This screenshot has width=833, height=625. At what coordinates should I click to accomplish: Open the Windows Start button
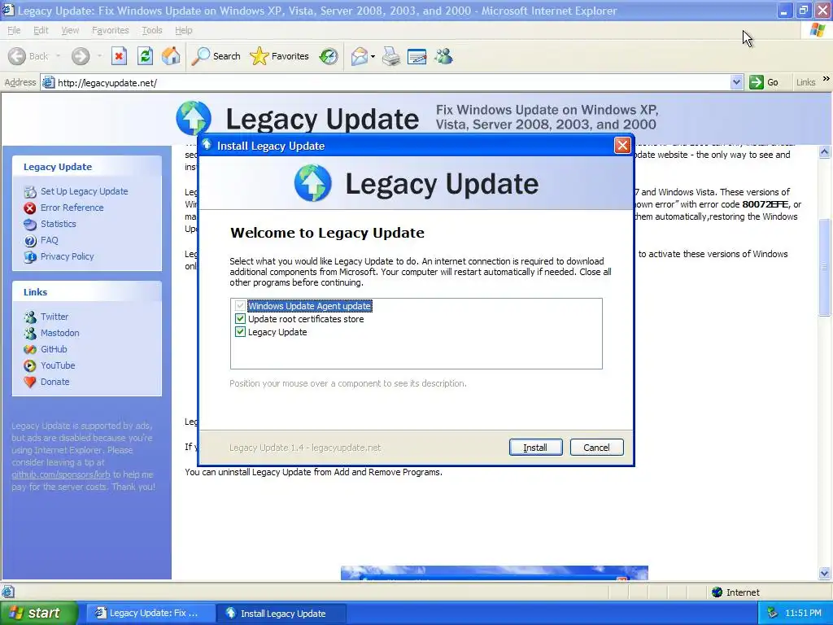coord(37,613)
